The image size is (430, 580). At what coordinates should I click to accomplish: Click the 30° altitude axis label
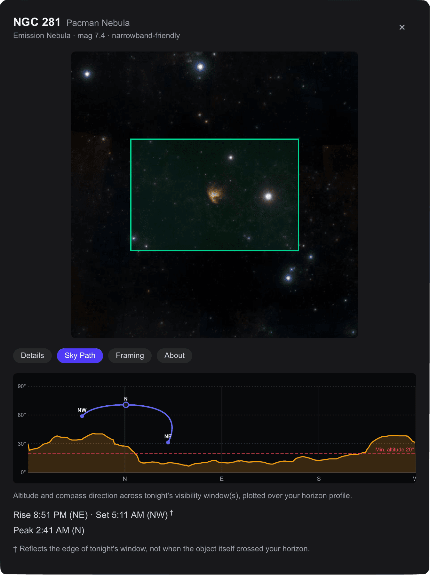tap(22, 444)
